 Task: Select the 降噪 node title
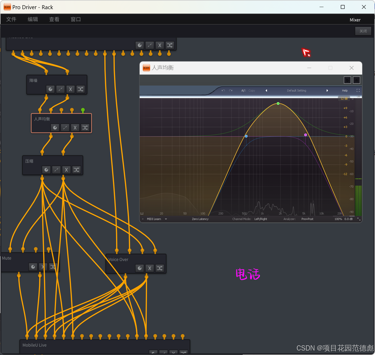[33, 81]
